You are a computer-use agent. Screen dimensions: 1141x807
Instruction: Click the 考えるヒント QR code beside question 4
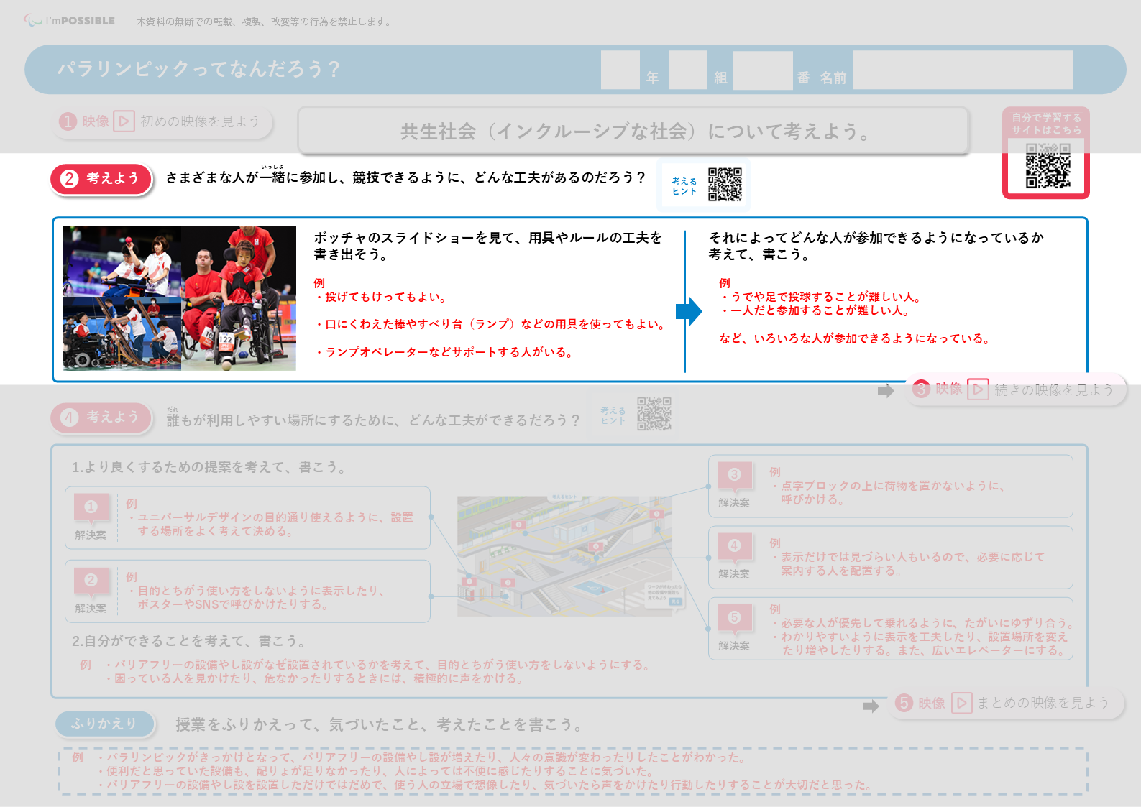tap(654, 414)
